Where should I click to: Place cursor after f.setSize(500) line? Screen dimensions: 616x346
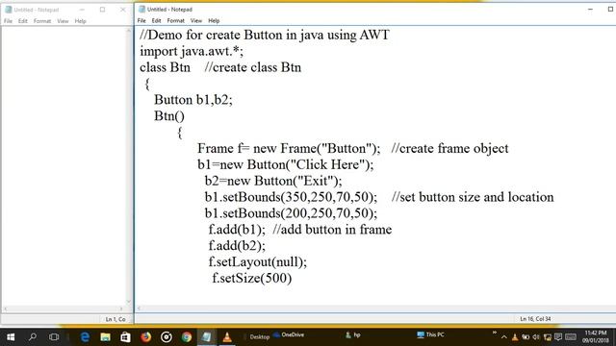(293, 278)
